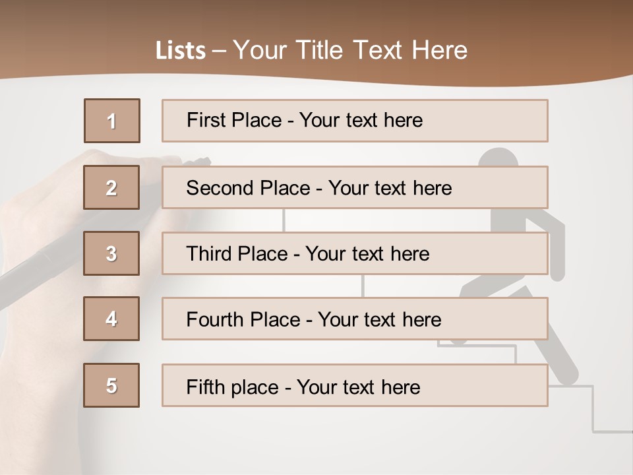The height and width of the screenshot is (475, 633).
Task: Select the vertical stair line below Second Place
Action: (x=284, y=220)
